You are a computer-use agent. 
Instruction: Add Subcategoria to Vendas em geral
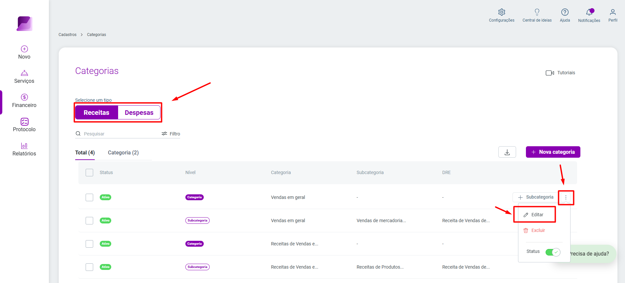535,197
